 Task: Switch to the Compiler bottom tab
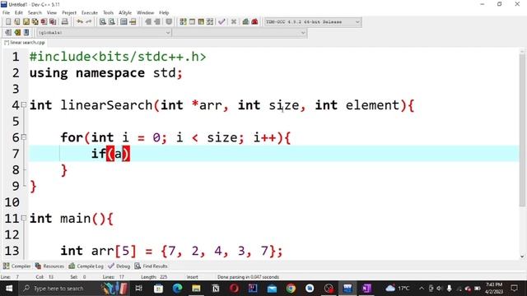[x=16, y=266]
